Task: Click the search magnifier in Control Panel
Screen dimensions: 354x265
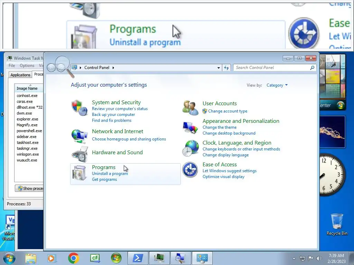Action: [312, 68]
